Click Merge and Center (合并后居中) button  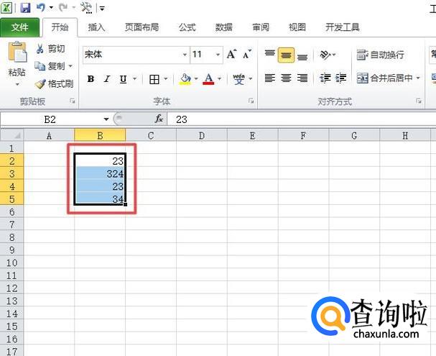pyautogui.click(x=385, y=78)
